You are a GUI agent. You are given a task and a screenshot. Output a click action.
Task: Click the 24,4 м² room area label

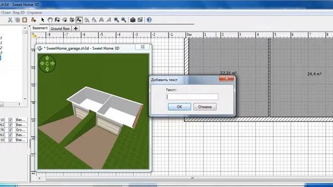314,74
